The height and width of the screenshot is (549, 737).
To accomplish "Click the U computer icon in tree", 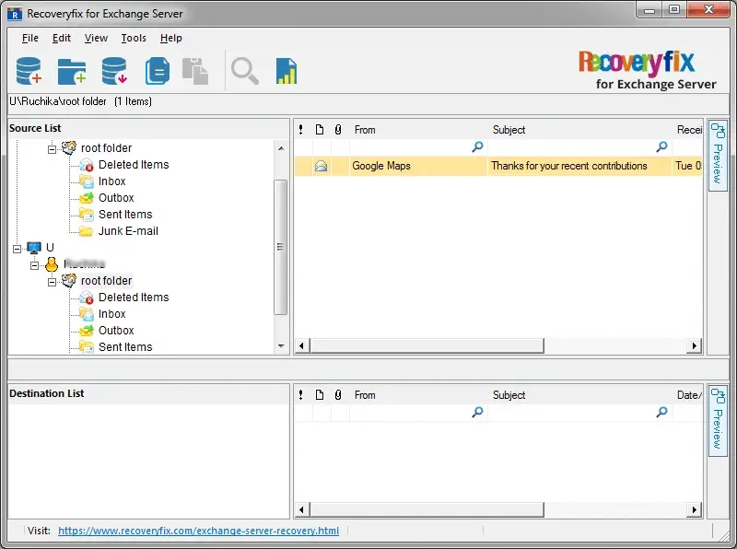I will point(34,248).
